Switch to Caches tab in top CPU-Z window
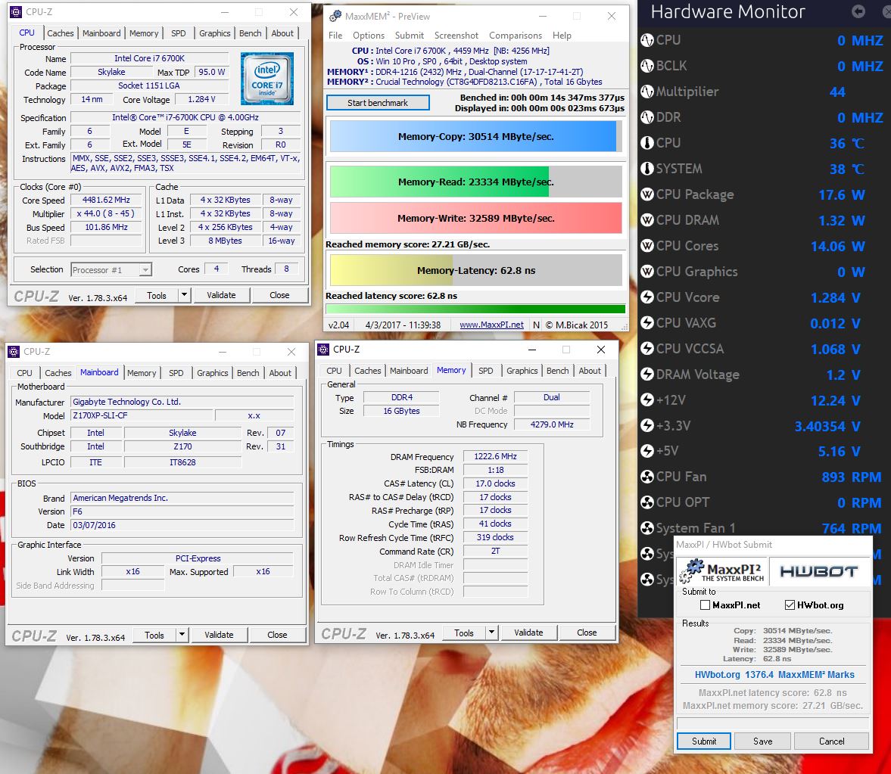The image size is (891, 774). (x=61, y=33)
